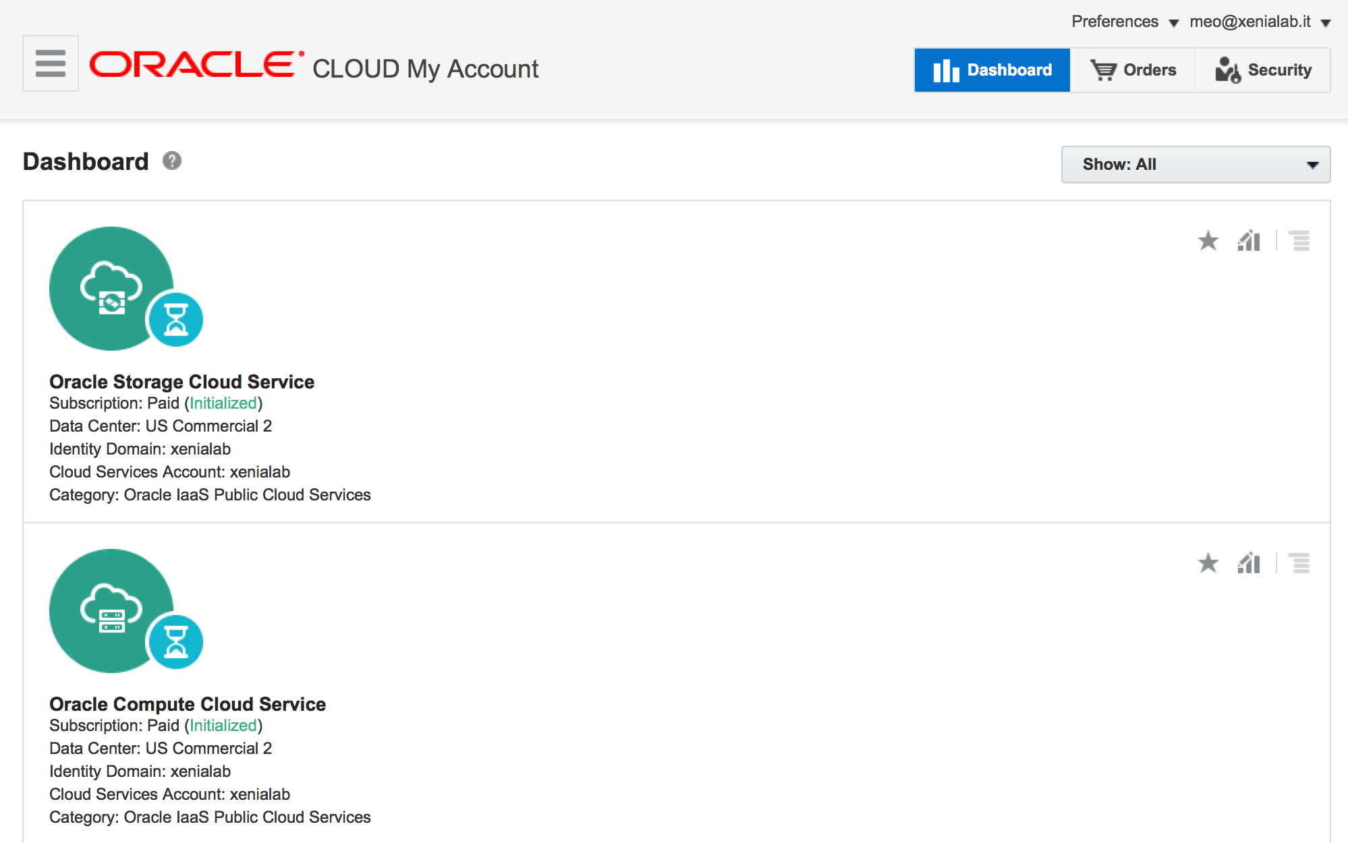Click the Storage Cloud Service cloud icon
This screenshot has width=1348, height=843.
pyautogui.click(x=111, y=289)
